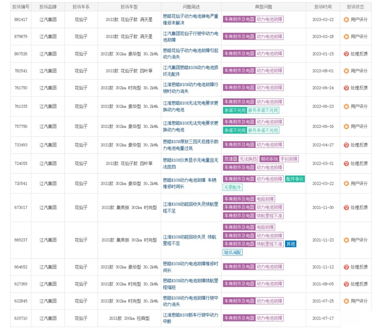Open the link 江淮思皓E10X新车行驶中动力中断

(x=190, y=318)
